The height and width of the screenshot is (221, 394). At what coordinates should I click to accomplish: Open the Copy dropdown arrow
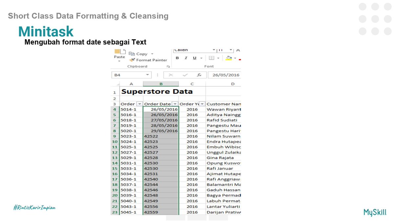point(152,54)
